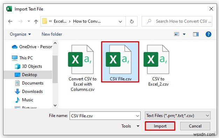
Task: Click the OneDrive cloud icon
Action: 15,47
